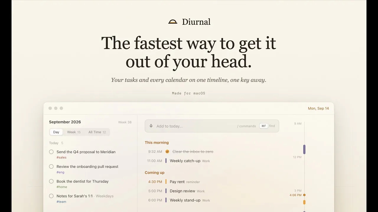Click the struck-through Clear the inbox to zero
The image size is (378, 212).
193,152
